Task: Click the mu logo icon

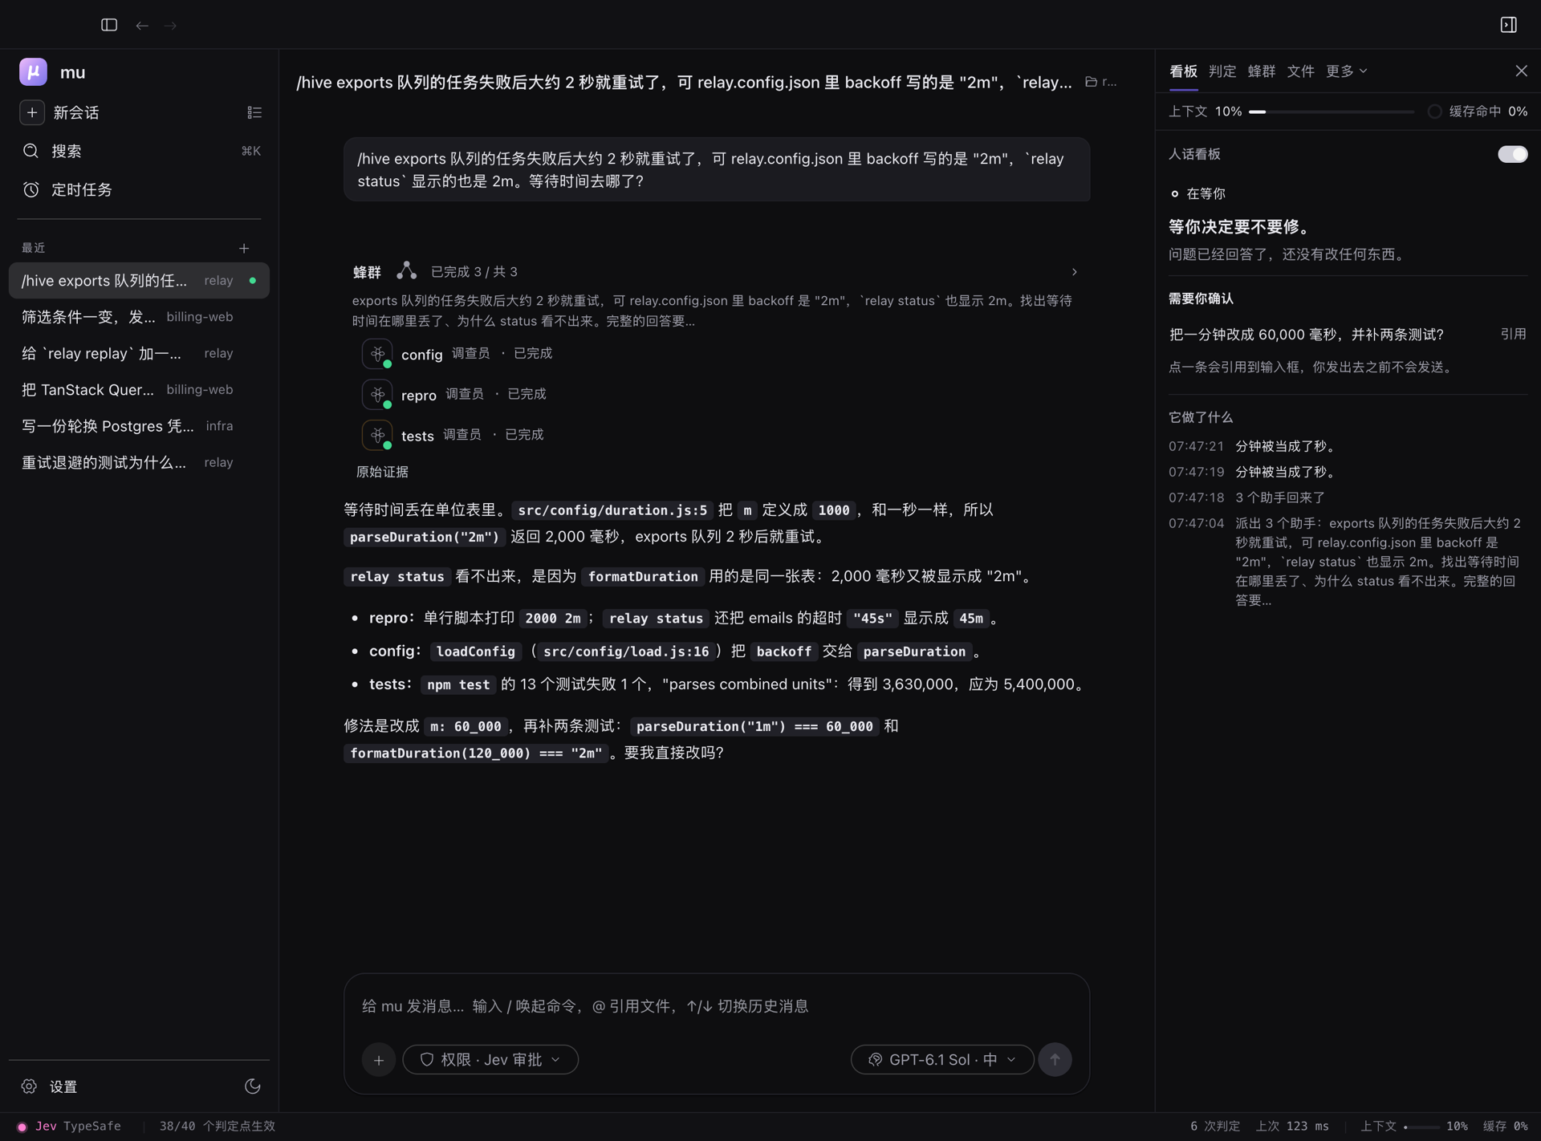Action: (33, 71)
